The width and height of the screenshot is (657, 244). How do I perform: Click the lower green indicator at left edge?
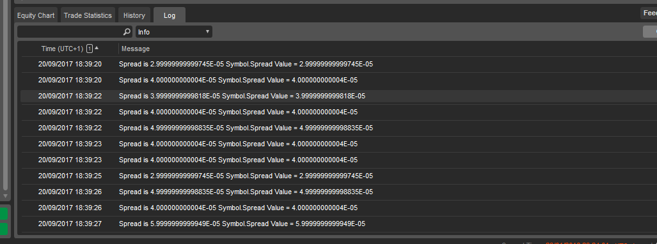[3, 229]
